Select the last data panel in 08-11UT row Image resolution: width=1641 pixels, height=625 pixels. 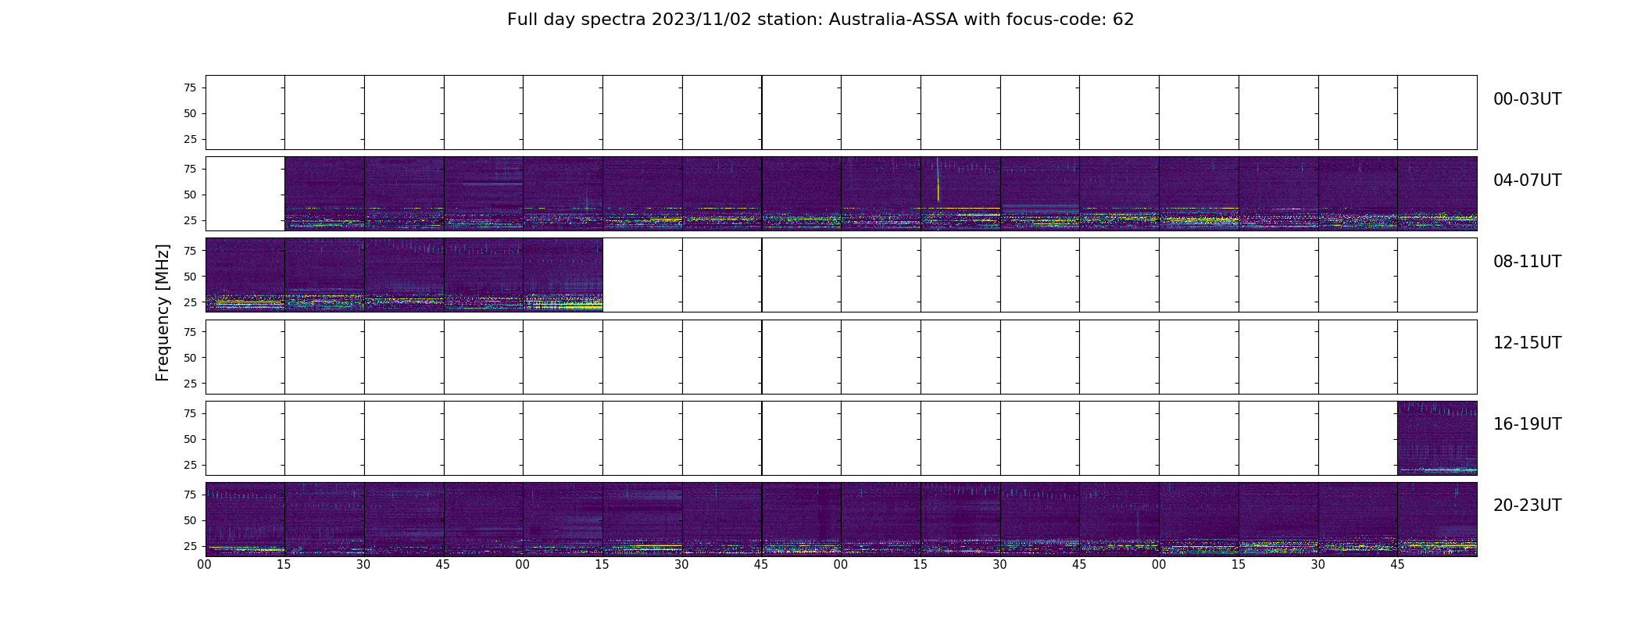tap(563, 274)
